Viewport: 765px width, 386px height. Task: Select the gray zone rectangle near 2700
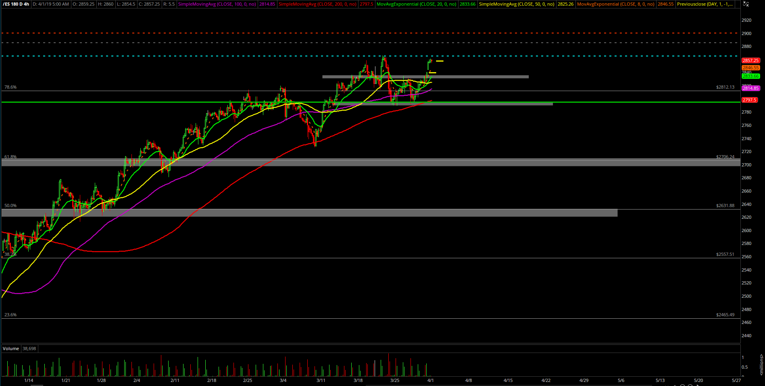click(371, 162)
